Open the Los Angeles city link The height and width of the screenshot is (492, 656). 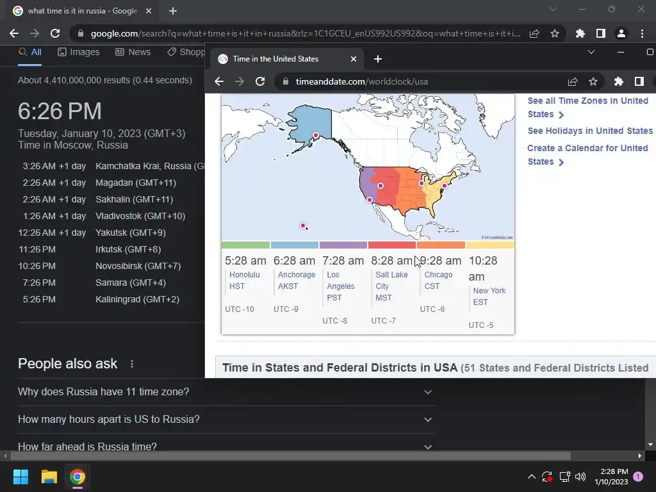pos(341,281)
